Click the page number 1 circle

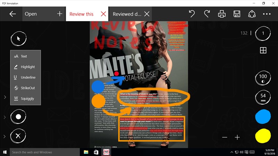tap(263, 33)
